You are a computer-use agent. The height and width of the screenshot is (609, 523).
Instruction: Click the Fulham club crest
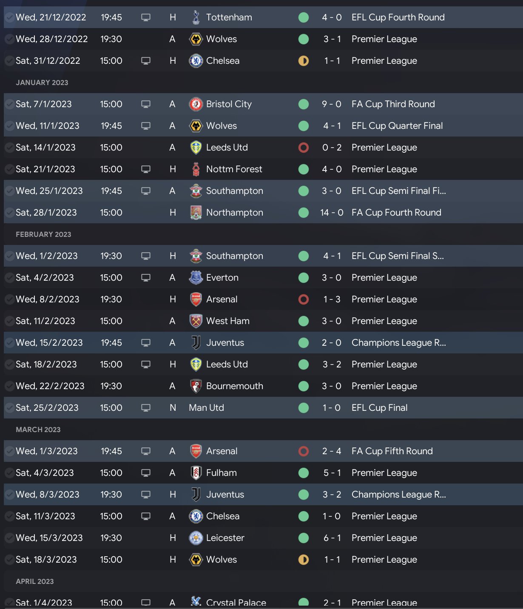coord(196,473)
